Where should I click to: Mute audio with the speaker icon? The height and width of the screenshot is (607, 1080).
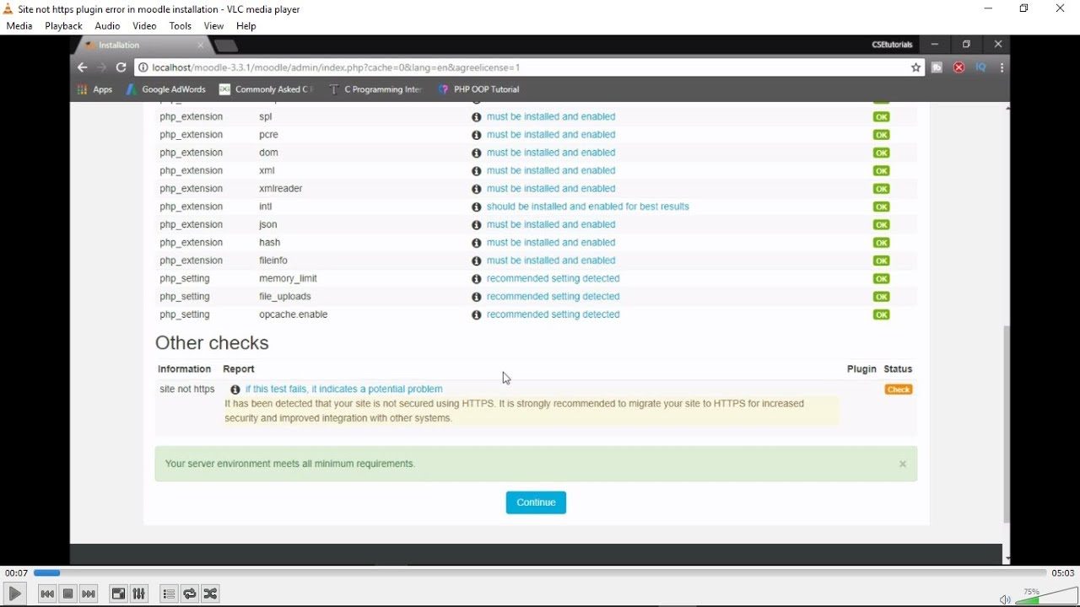[1005, 599]
